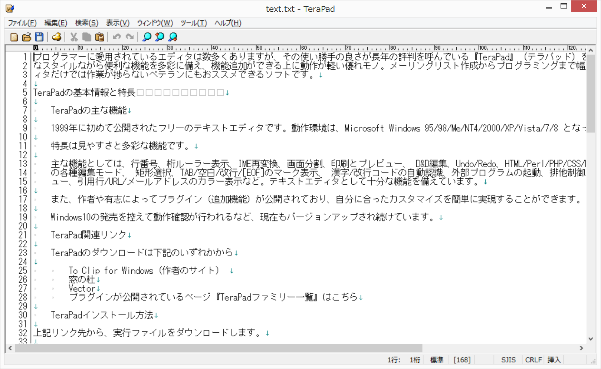Image resolution: width=601 pixels, height=369 pixels.
Task: Click the Print toolbar icon
Action: coord(56,37)
